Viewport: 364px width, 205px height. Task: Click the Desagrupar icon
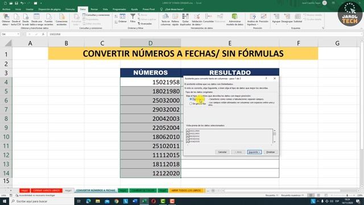tap(287, 18)
